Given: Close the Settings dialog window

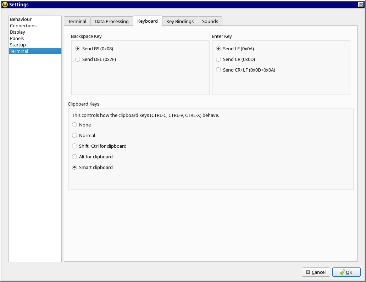Looking at the screenshot, I should [x=361, y=4].
